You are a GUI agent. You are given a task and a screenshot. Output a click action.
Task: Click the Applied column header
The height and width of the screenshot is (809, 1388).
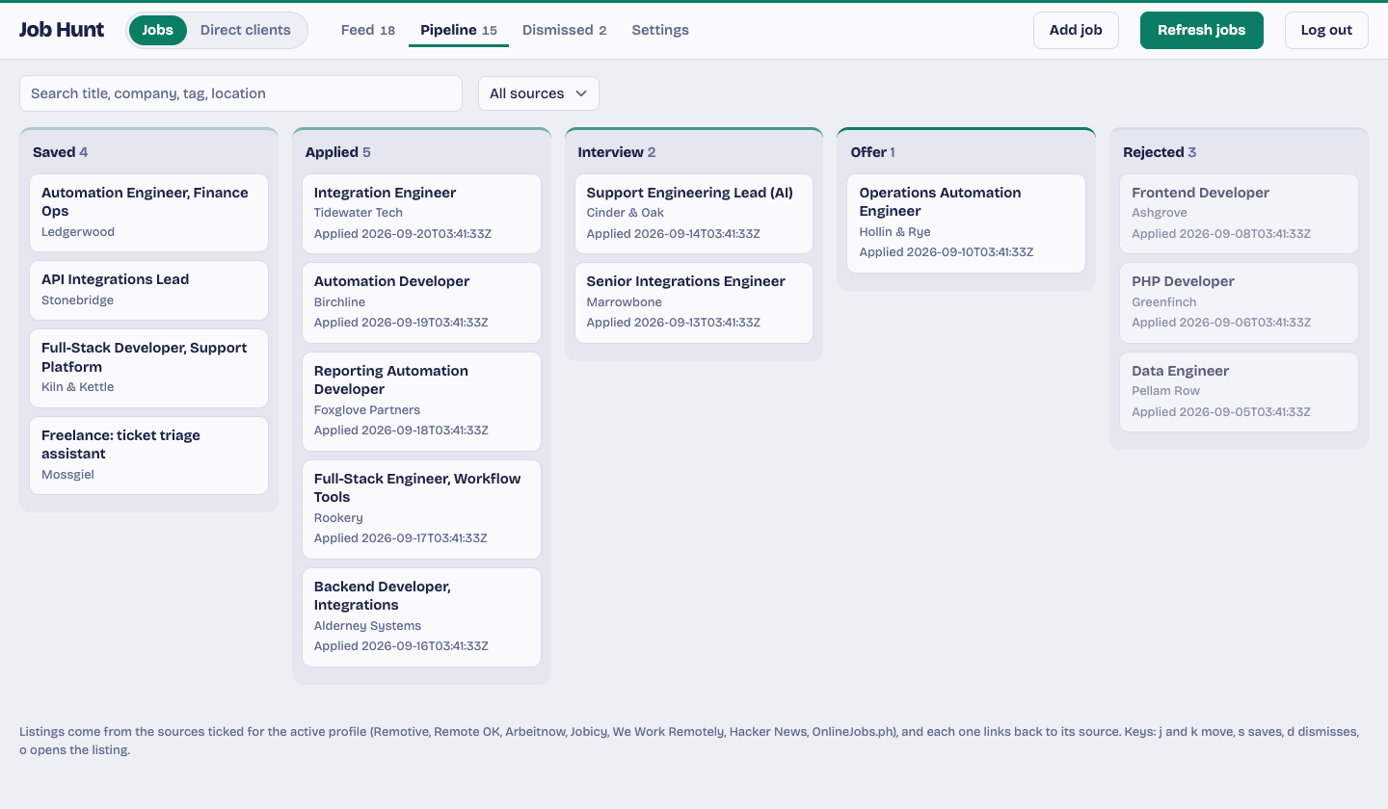pos(337,152)
